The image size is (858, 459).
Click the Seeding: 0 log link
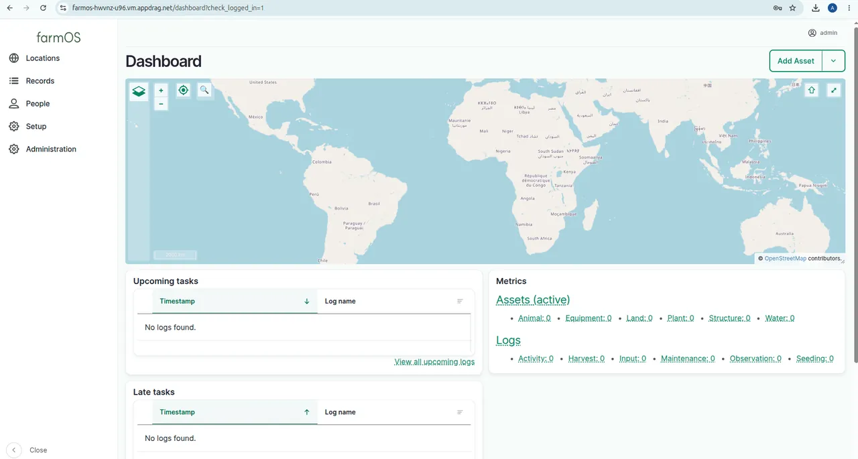click(815, 358)
